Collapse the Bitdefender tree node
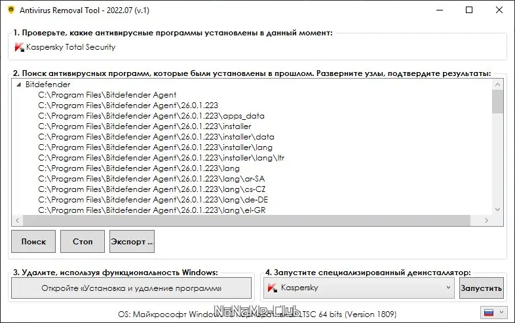 click(19, 85)
